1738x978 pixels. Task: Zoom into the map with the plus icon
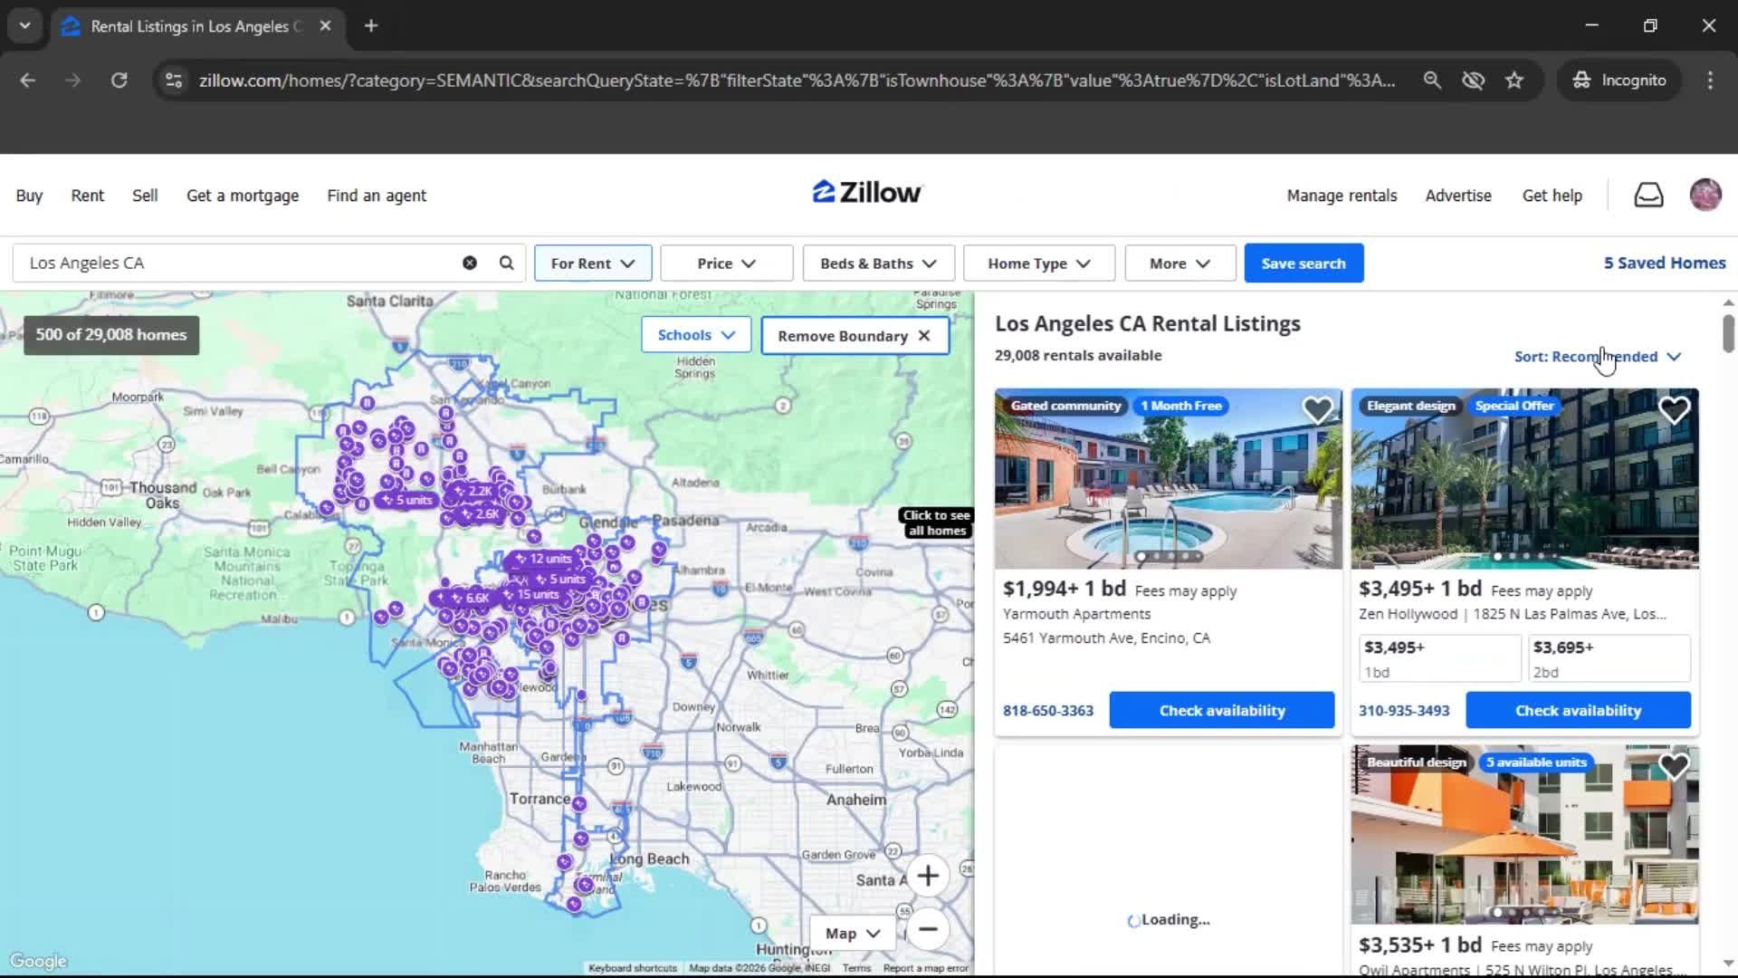click(929, 876)
